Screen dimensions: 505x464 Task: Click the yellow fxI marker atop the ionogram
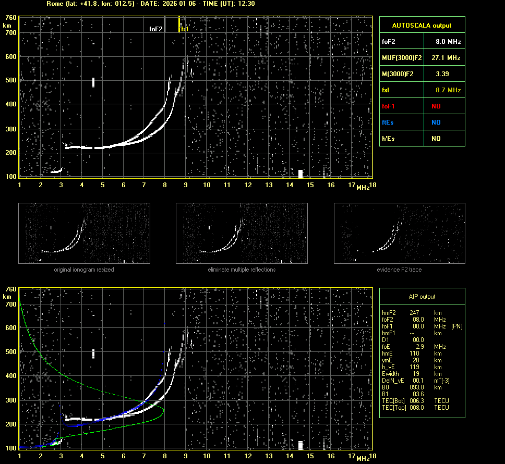point(184,29)
